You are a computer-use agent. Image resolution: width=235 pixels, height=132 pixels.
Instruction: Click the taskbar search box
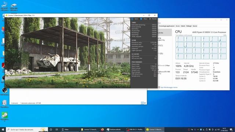[27, 129]
